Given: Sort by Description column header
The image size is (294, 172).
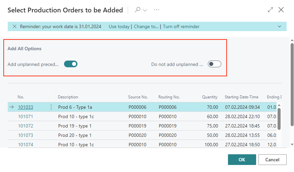Looking at the screenshot, I should (x=68, y=97).
